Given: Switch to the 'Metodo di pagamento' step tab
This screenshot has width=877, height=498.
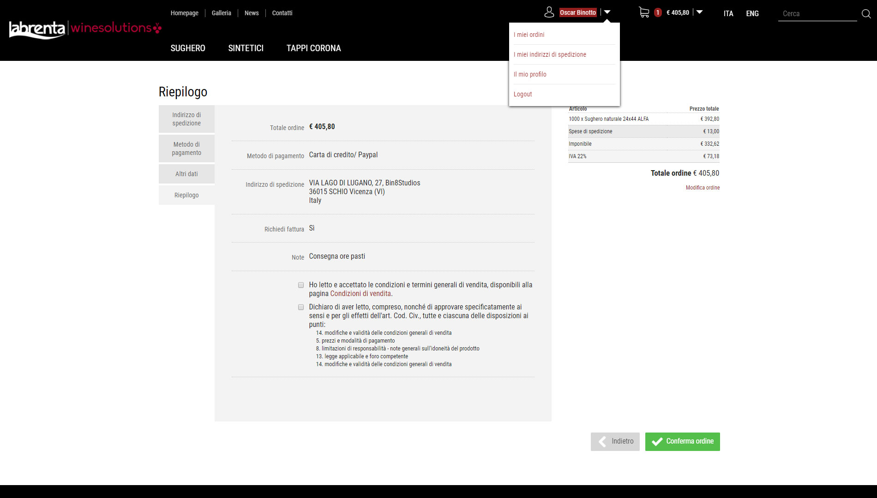Looking at the screenshot, I should [186, 148].
